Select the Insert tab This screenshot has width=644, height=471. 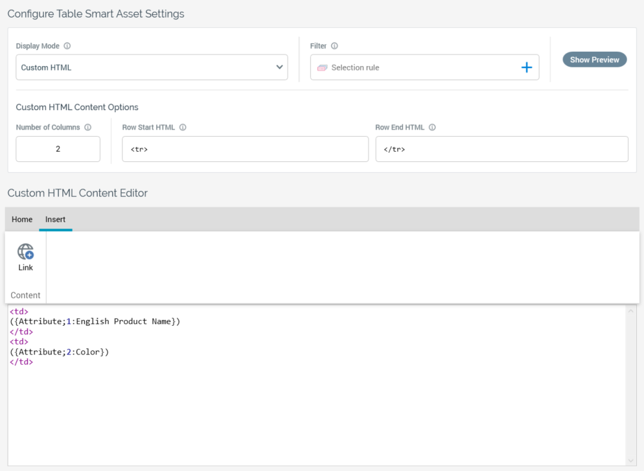click(55, 220)
